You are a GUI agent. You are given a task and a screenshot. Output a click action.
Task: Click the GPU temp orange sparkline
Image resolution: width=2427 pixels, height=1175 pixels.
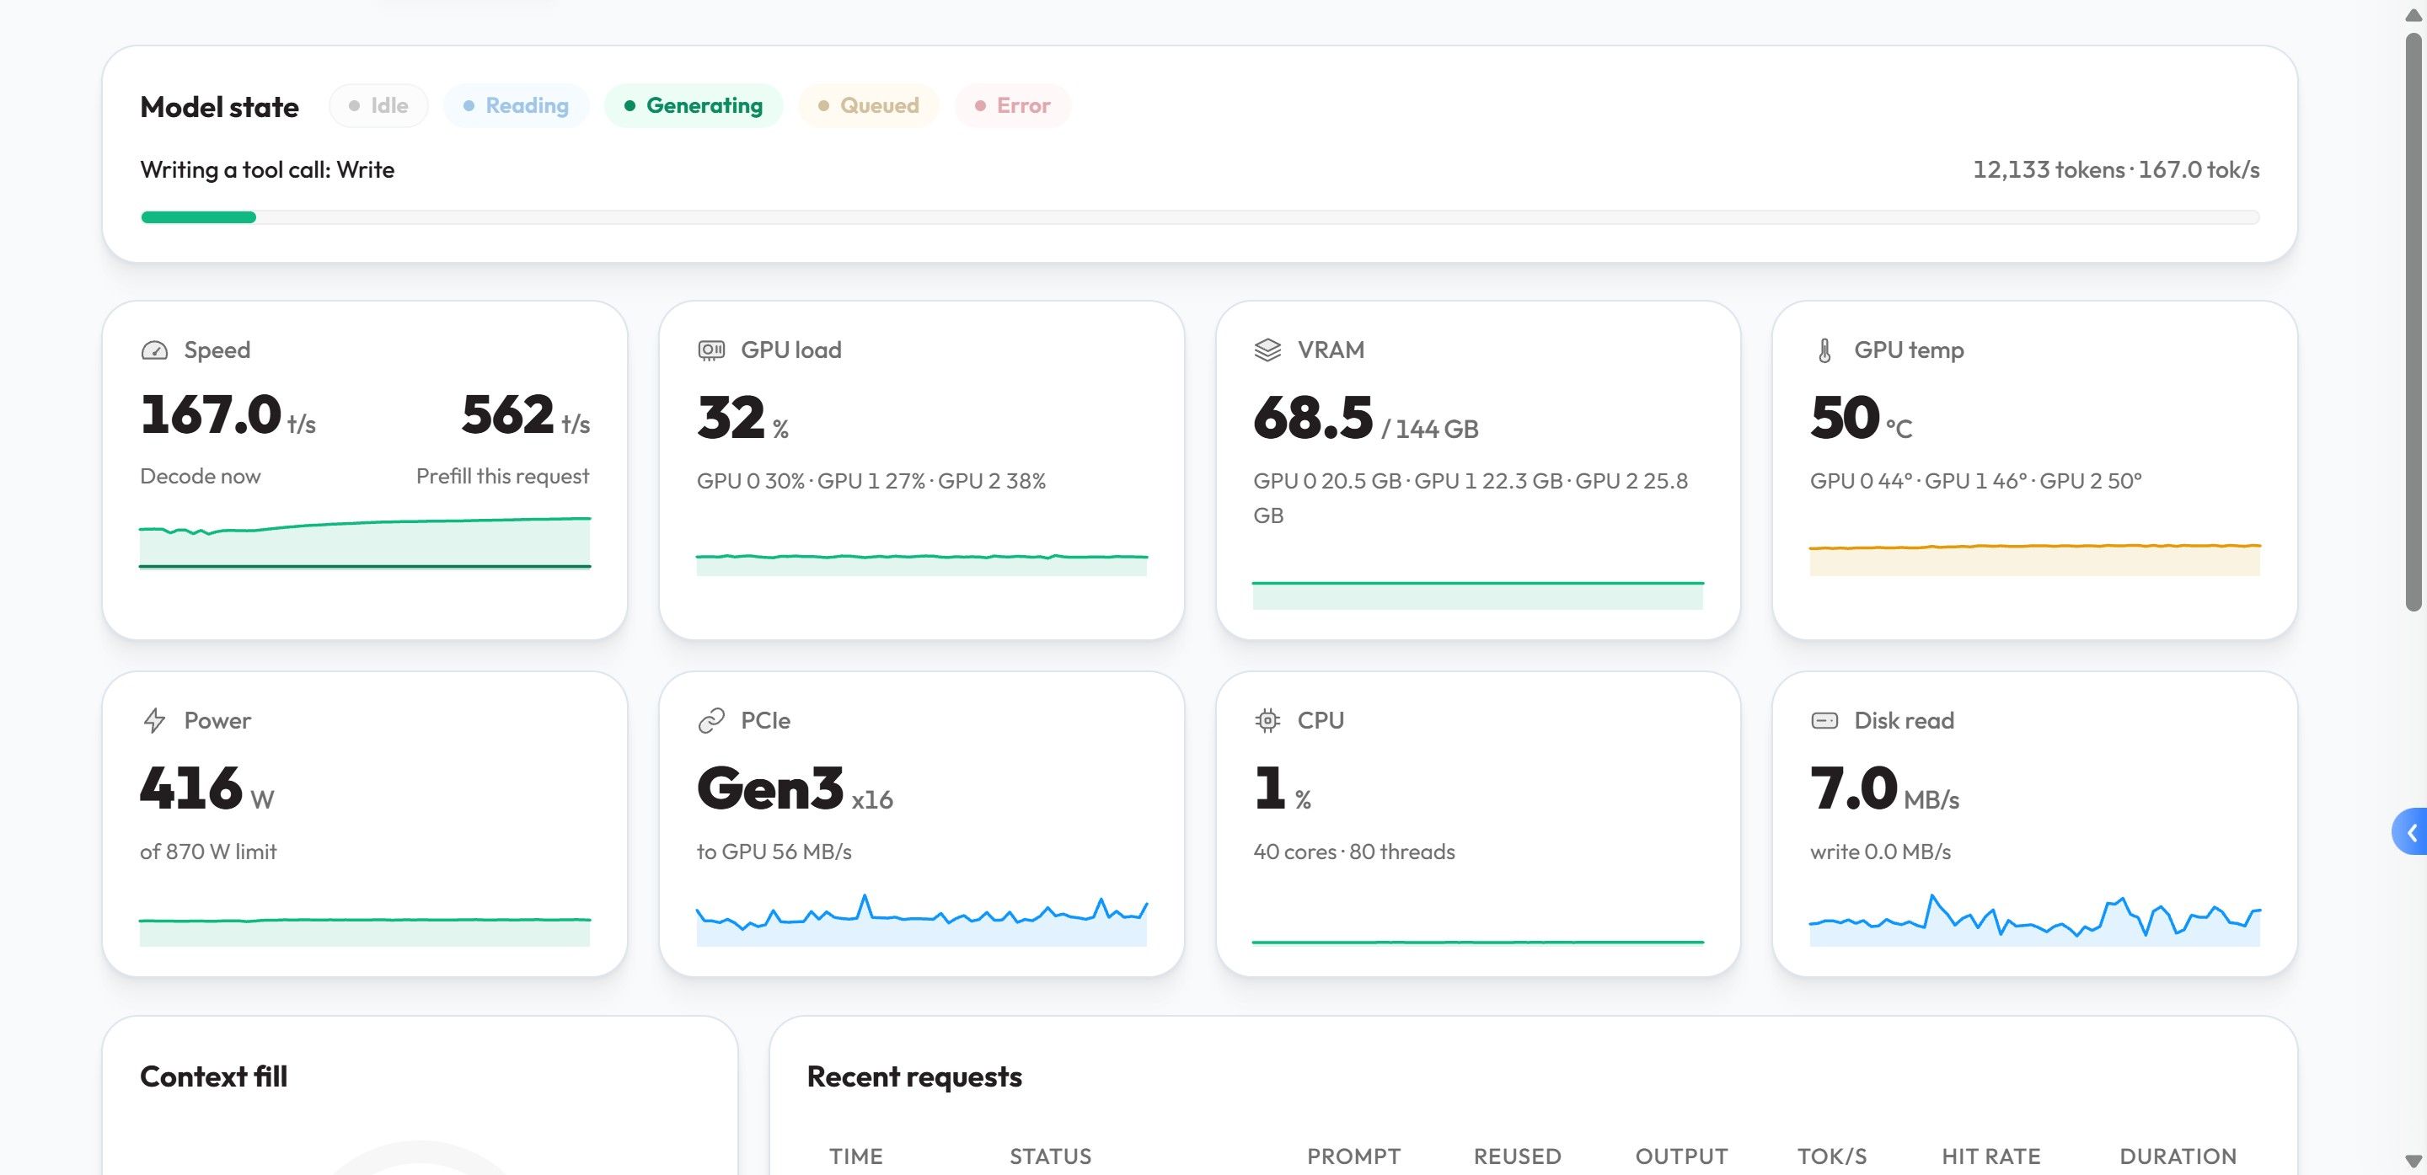(x=2035, y=559)
